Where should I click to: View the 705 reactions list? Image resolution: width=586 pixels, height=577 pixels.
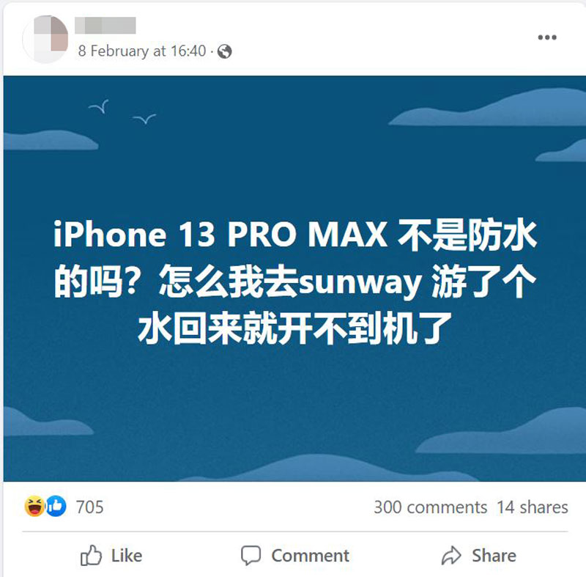coord(89,507)
